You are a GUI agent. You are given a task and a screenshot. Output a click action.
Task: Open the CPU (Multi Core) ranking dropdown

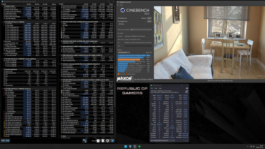[124, 53]
